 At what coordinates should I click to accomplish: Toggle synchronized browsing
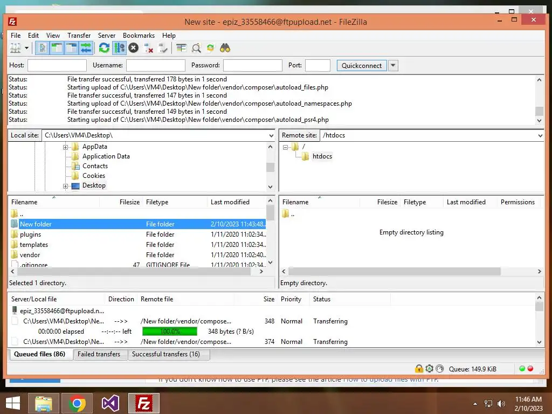pyautogui.click(x=211, y=48)
